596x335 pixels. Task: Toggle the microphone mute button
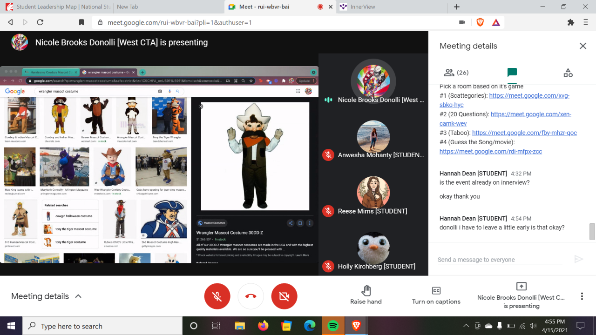click(x=217, y=296)
